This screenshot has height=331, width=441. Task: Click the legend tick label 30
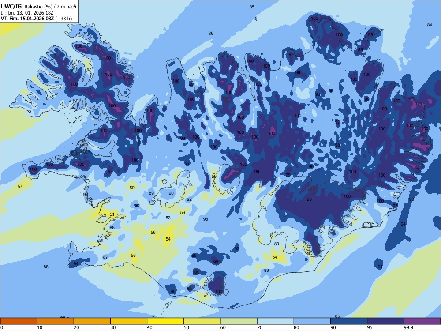click(113, 327)
